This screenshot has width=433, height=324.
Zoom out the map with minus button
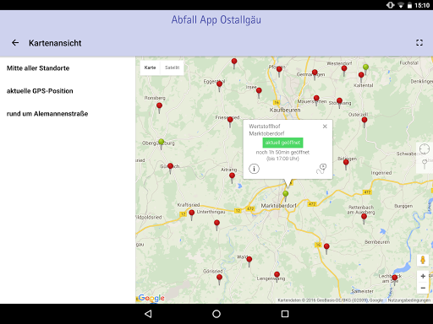423,288
